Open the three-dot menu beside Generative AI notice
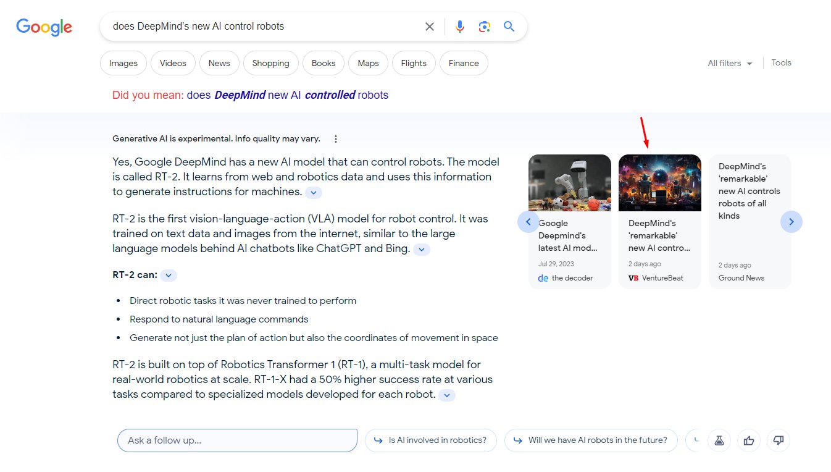831x472 pixels. [335, 139]
